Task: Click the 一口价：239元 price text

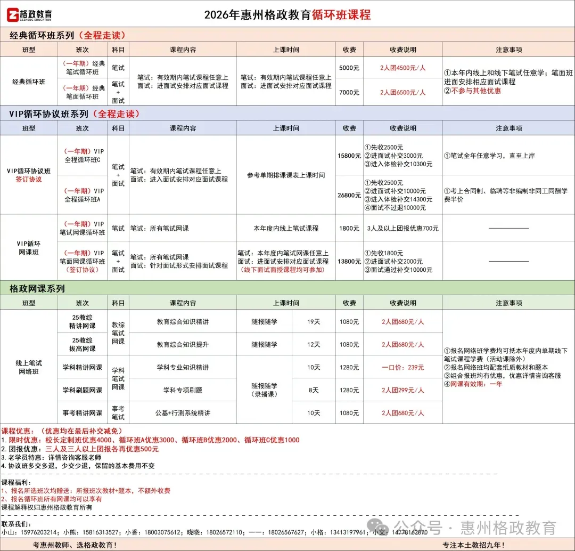Action: click(402, 367)
